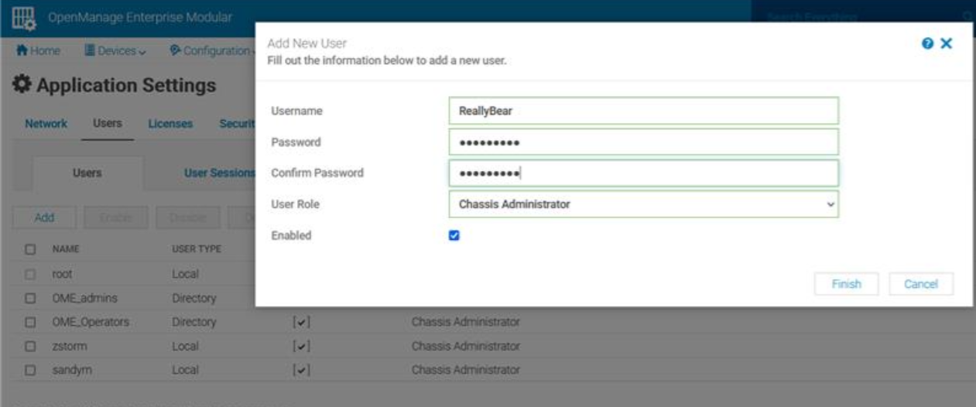
Task: Click into the Username field
Action: (643, 111)
